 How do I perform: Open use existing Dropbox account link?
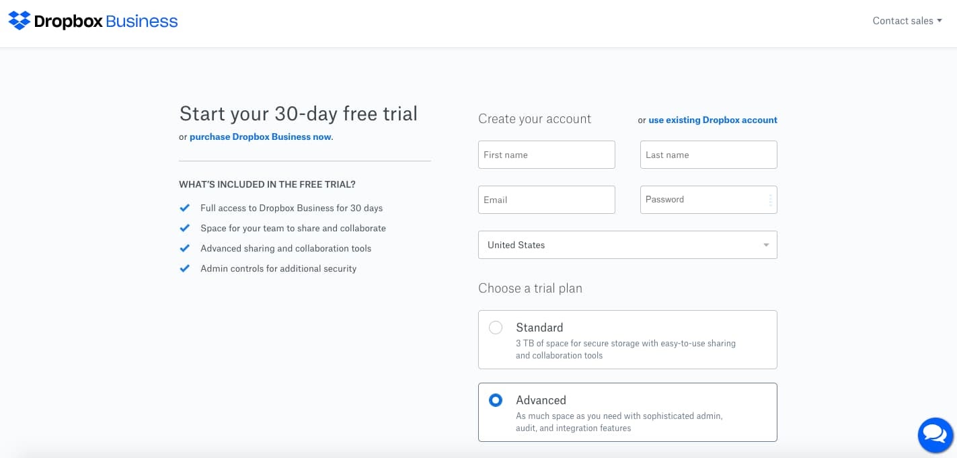713,120
